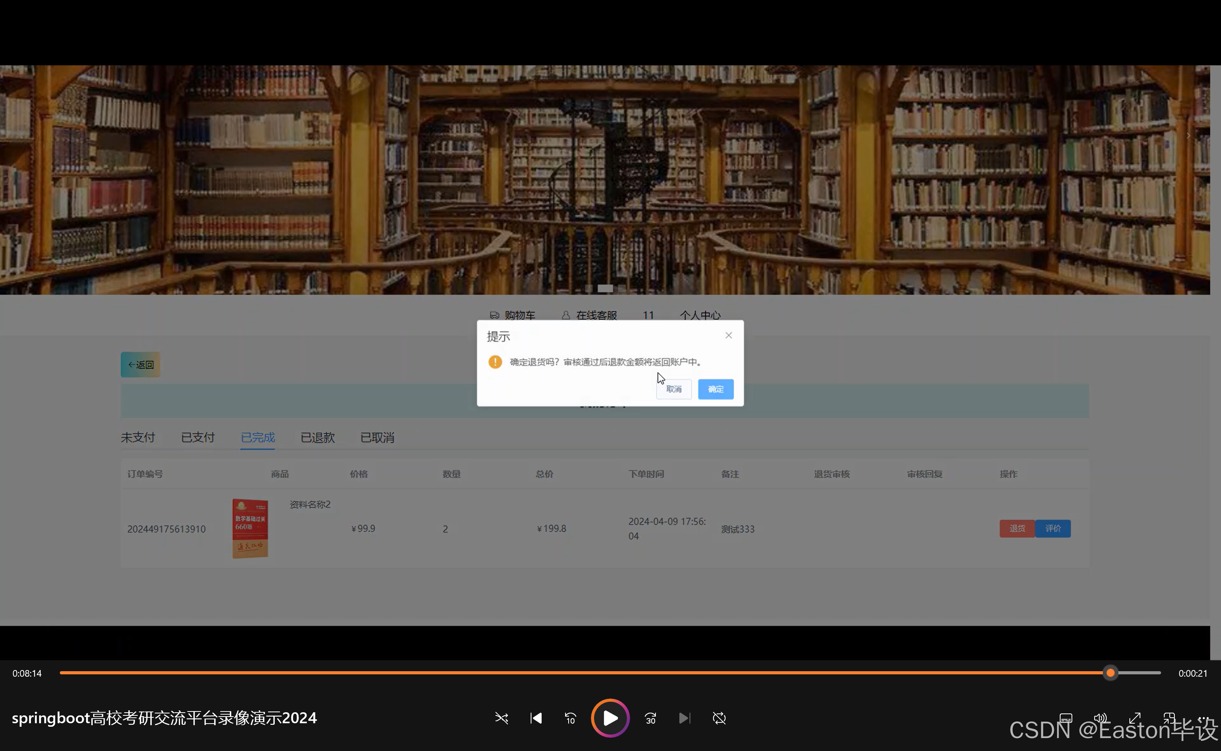1221x751 pixels.
Task: Rewind 10 seconds
Action: [570, 718]
